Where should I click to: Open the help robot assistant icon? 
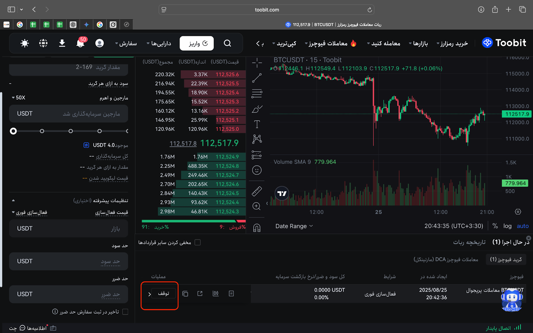(x=512, y=300)
